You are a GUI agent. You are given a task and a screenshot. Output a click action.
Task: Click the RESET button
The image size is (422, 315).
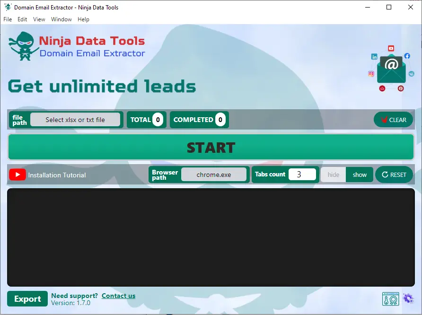pyautogui.click(x=394, y=175)
